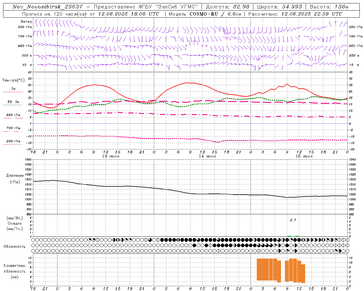Click the 'Тем-ра(°C)' temperature label
Viewport: 364px width, 291px height.
coord(13,80)
